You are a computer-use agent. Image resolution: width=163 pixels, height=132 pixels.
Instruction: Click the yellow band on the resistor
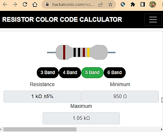click(x=88, y=52)
